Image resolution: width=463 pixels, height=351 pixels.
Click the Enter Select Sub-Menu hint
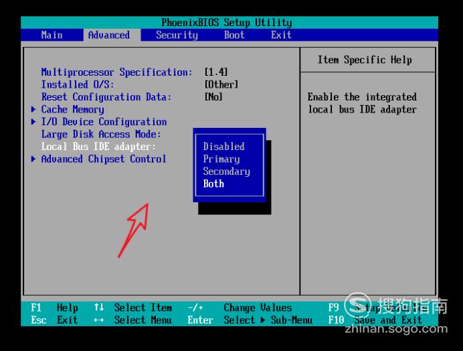(x=250, y=320)
